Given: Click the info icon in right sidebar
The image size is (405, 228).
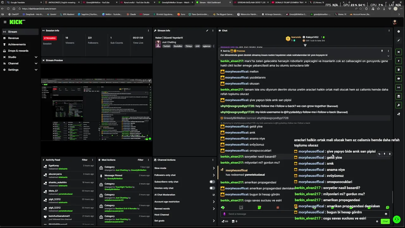Looking at the screenshot, I should 398,31.
